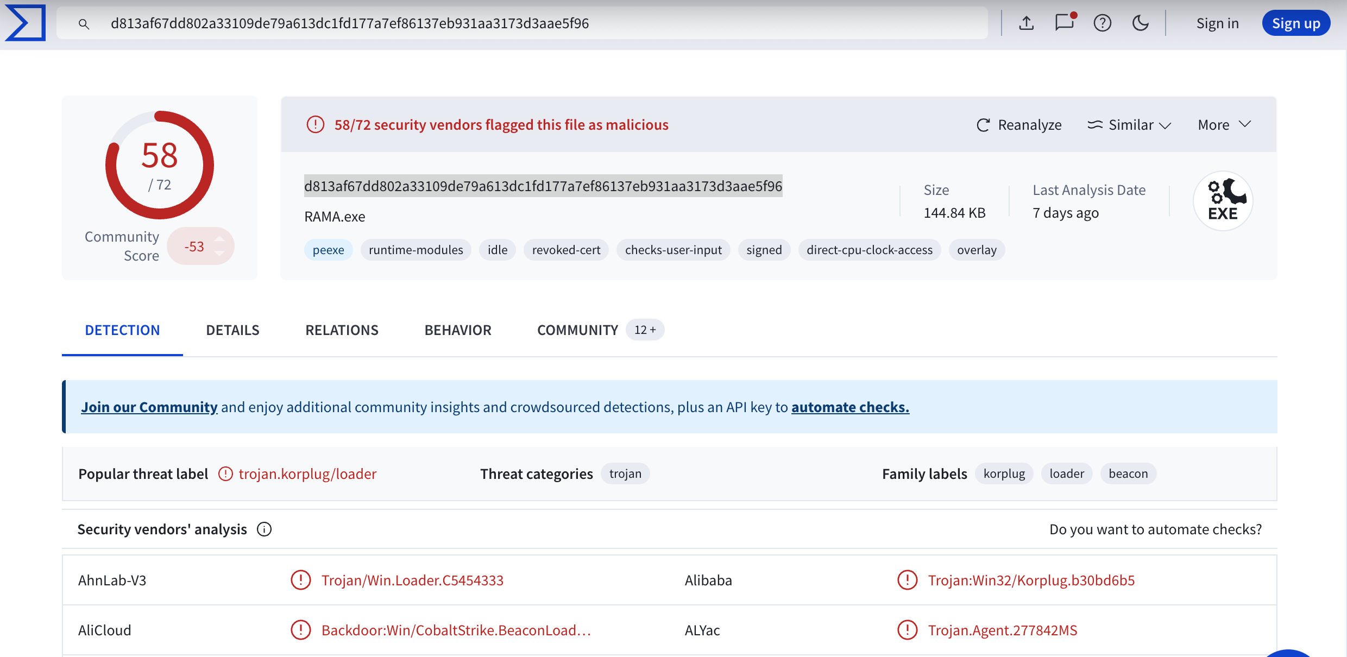
Task: Click Do you want to automate checks
Action: [x=1155, y=529]
